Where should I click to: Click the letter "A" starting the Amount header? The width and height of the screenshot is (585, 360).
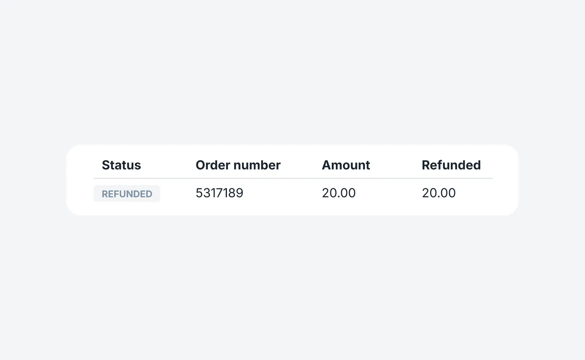[x=326, y=165]
